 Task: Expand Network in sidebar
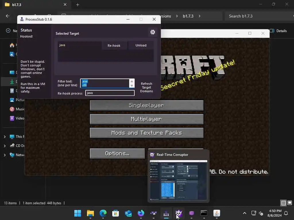click(5, 155)
